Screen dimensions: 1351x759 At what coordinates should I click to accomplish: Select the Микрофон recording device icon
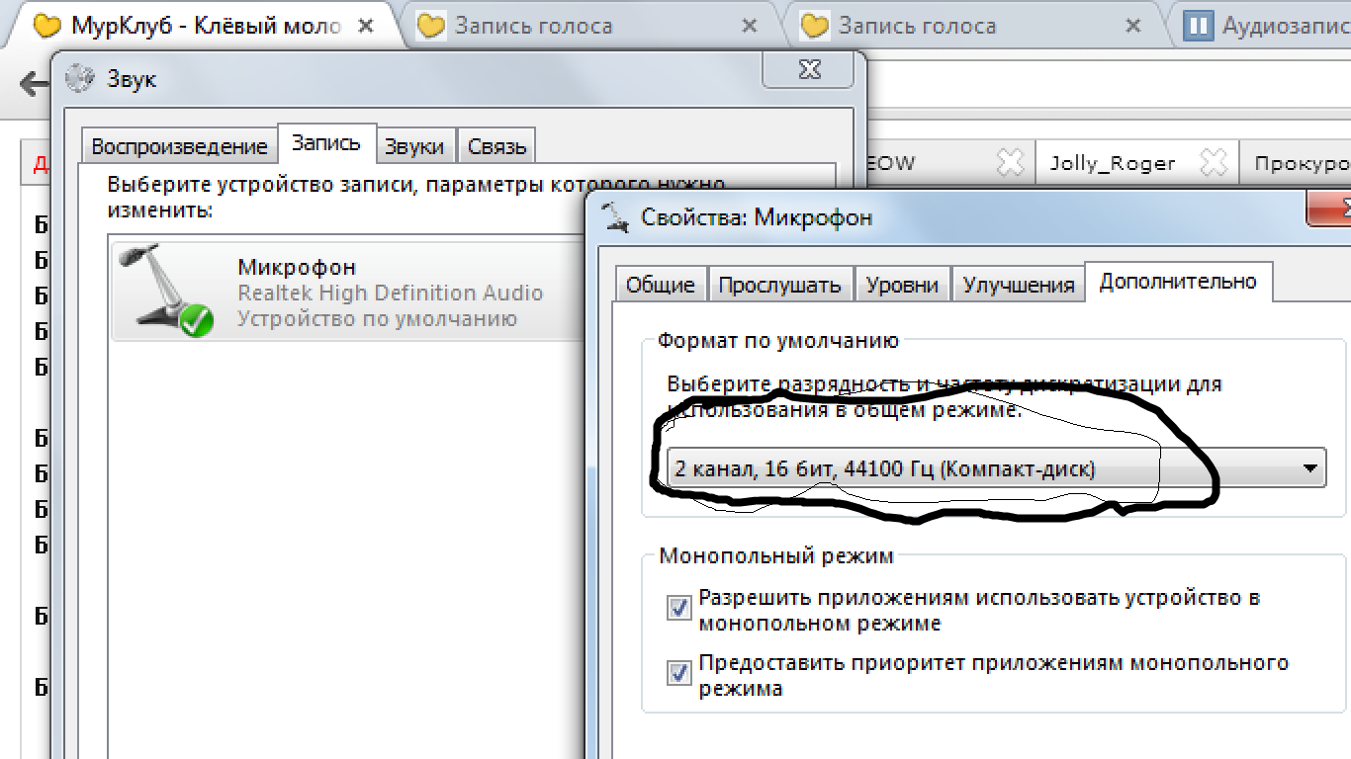pos(165,292)
